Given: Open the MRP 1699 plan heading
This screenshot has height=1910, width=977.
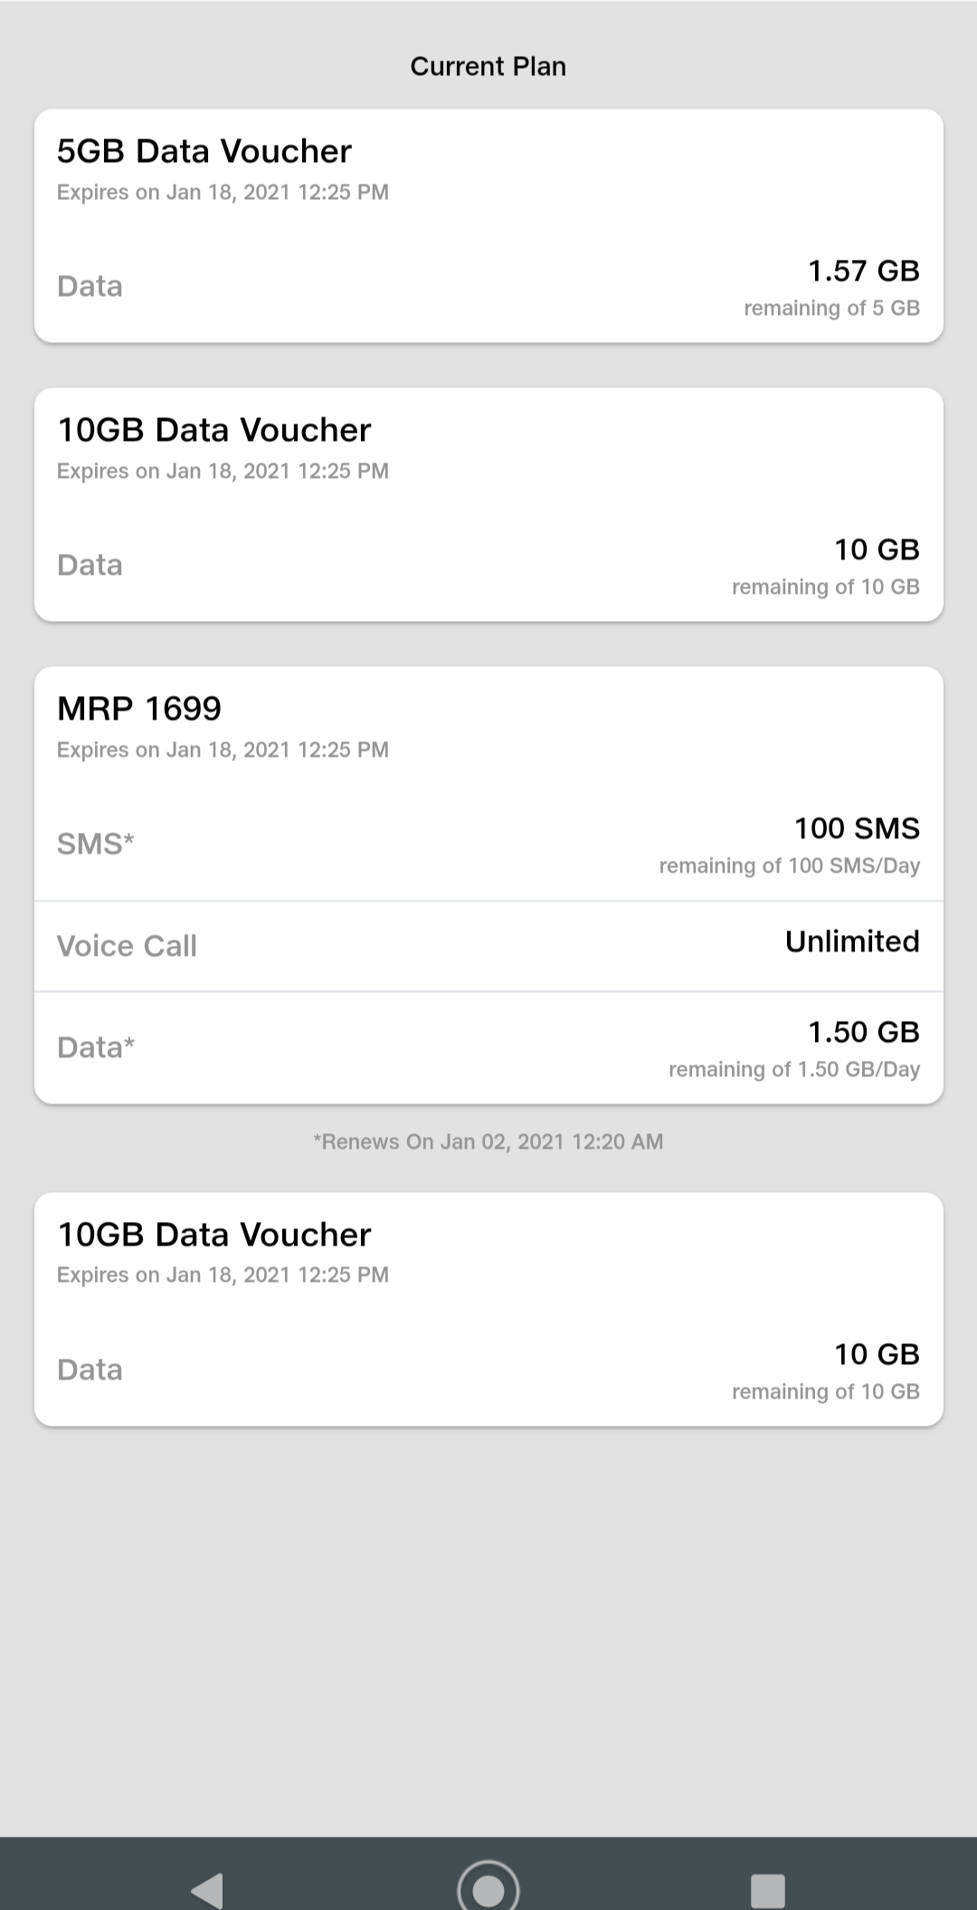Looking at the screenshot, I should coord(139,709).
